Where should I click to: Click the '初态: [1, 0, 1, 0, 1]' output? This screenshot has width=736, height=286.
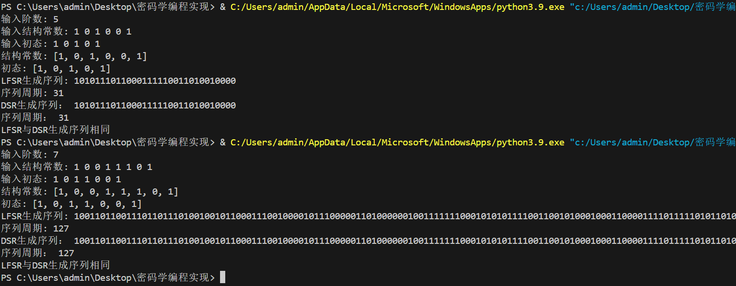tap(56, 69)
